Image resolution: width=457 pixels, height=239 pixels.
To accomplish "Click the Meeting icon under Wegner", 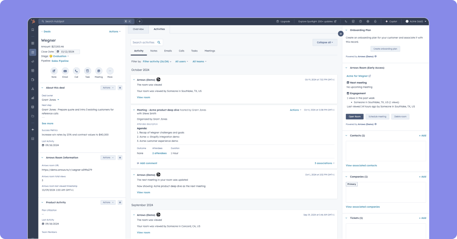I will [x=99, y=71].
